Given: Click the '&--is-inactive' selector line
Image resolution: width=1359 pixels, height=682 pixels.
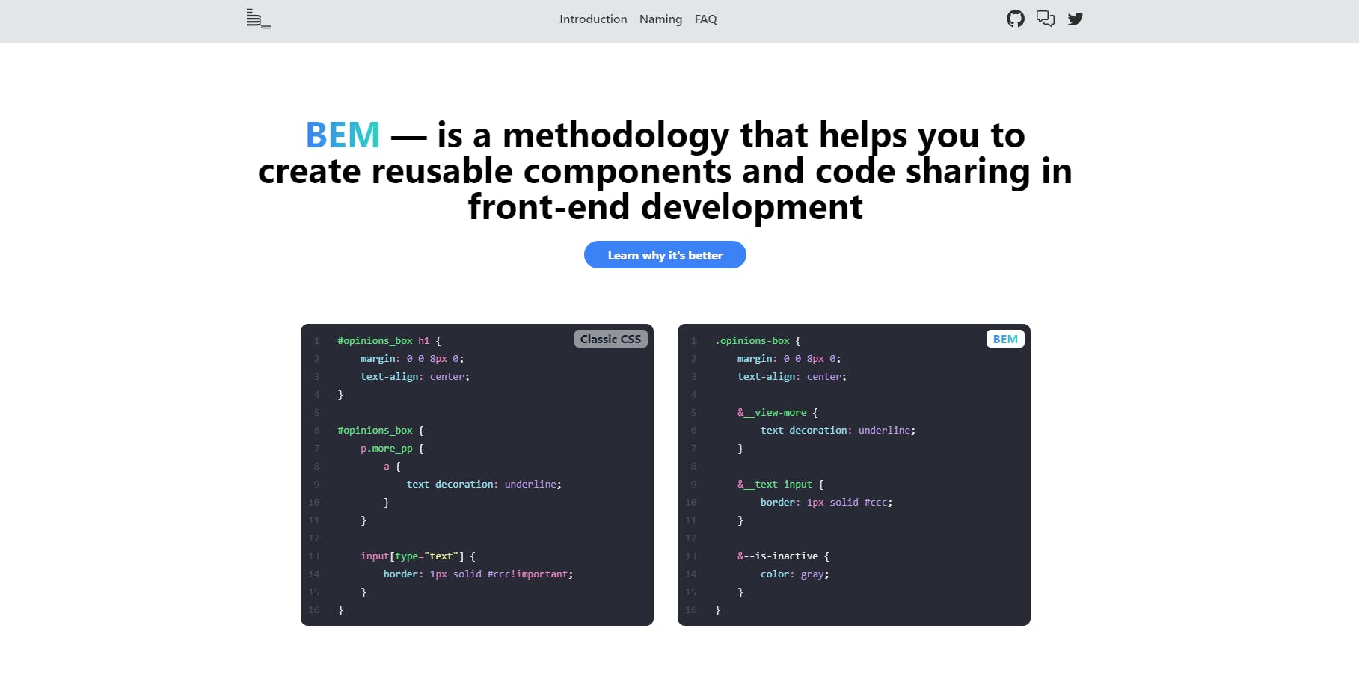Looking at the screenshot, I should [x=783, y=556].
